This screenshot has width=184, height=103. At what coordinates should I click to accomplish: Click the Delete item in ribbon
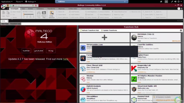pyautogui.click(x=14, y=17)
